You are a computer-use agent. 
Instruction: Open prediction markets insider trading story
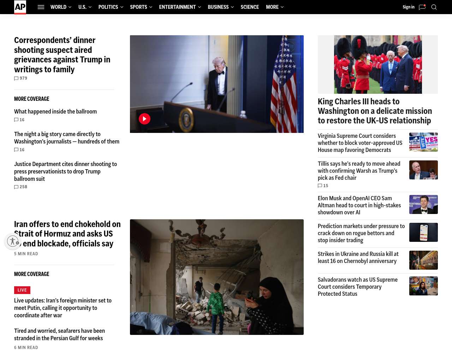point(361,233)
